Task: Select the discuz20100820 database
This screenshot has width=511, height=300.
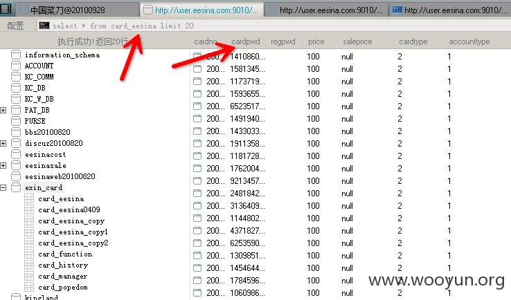Action: (54, 143)
